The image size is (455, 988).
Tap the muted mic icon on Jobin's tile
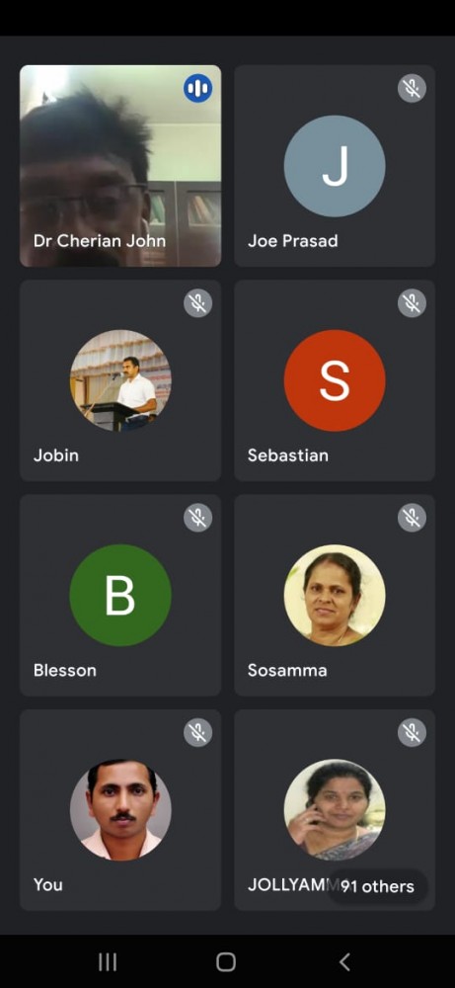coord(197,303)
